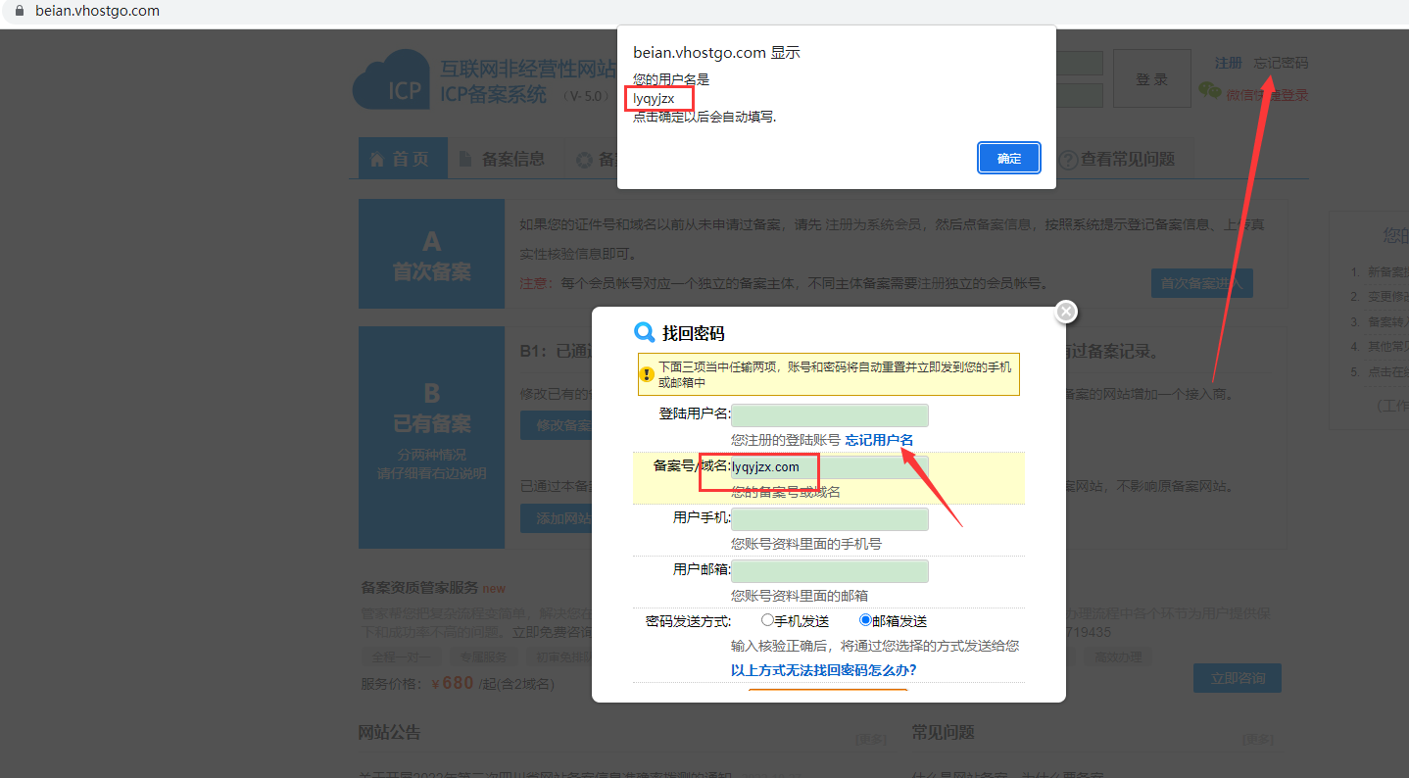Select the 邮箱发送 radio option

point(865,620)
